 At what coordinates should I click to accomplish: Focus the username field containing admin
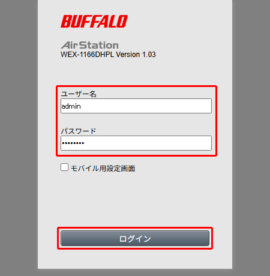[x=136, y=106]
